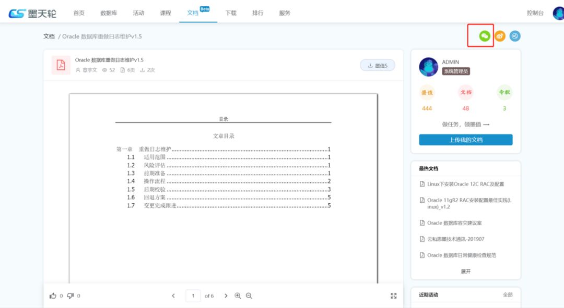The image size is (564, 308).
Task: Click the thumbs down dislike icon
Action: [x=70, y=295]
